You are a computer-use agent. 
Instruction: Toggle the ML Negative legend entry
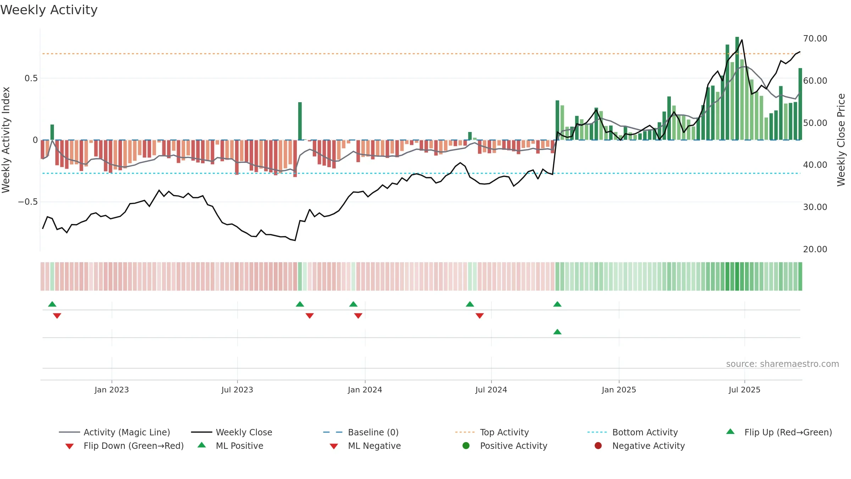365,446
